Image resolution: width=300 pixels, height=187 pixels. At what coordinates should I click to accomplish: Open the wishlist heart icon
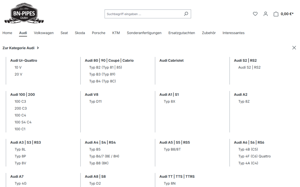coord(255,14)
